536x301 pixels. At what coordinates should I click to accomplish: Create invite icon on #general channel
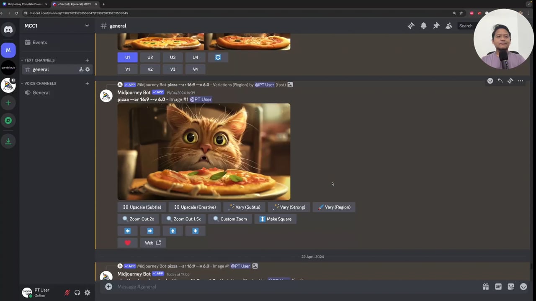click(x=81, y=69)
